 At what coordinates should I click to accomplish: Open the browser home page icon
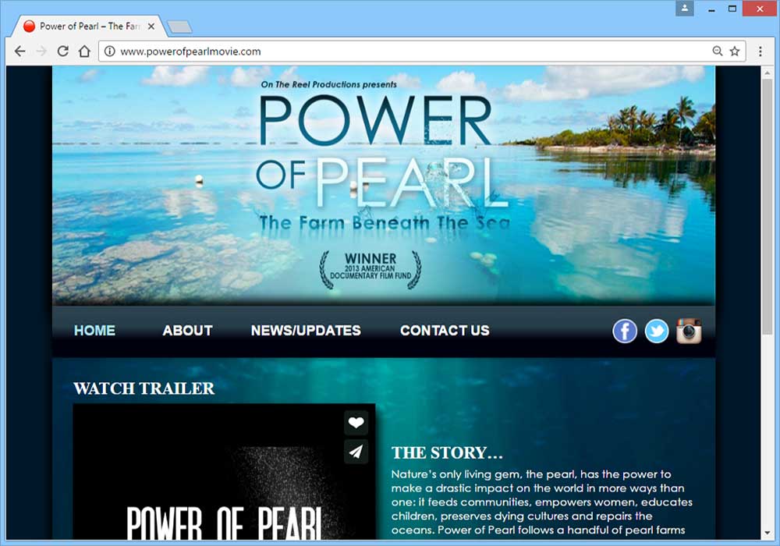[84, 51]
